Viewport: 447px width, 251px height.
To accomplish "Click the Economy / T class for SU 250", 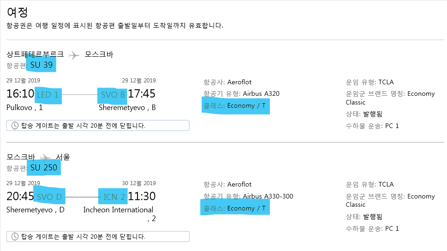I will click(x=246, y=208).
